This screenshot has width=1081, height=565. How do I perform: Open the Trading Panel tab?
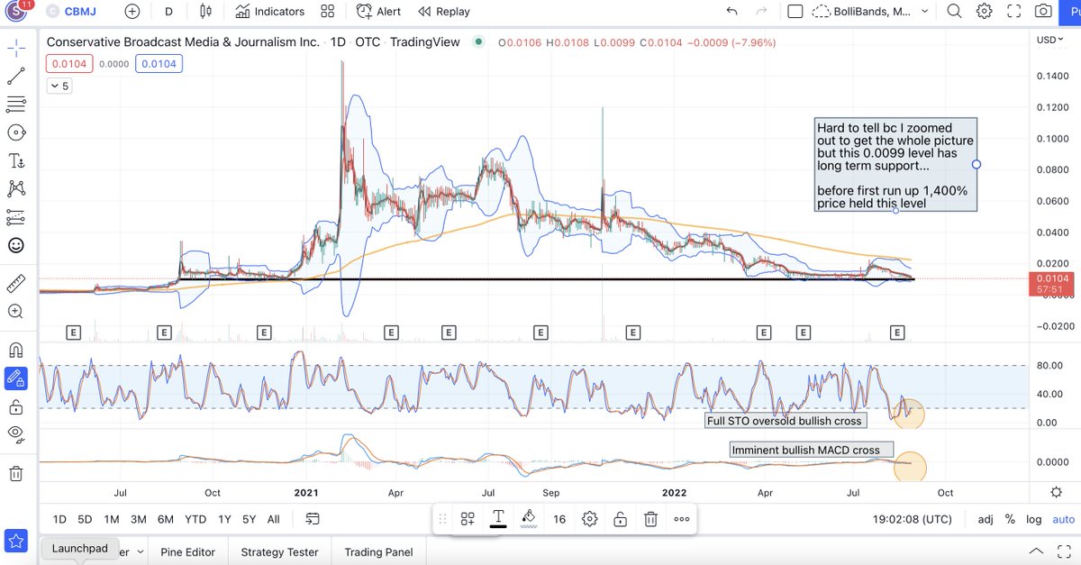click(x=378, y=551)
